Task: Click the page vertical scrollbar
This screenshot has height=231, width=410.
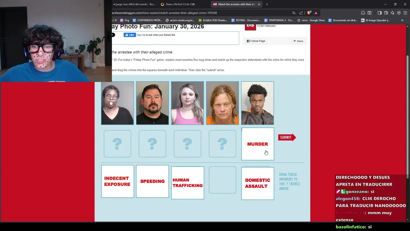Action: [x=408, y=117]
